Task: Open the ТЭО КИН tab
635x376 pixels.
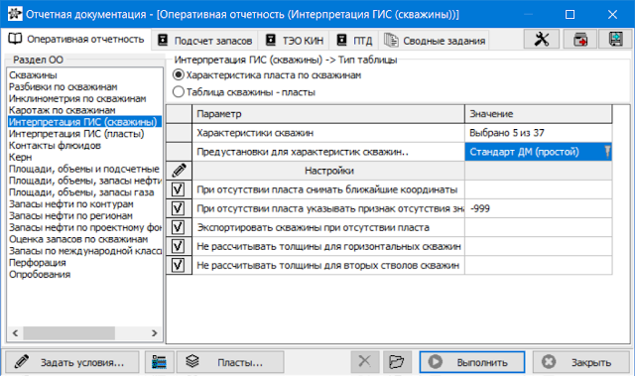Action: 295,41
